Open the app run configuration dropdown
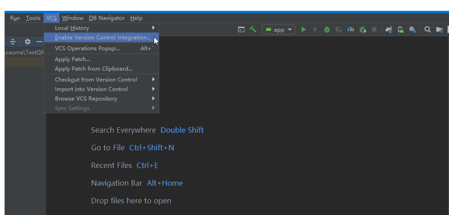The width and height of the screenshot is (449, 215). tap(278, 30)
